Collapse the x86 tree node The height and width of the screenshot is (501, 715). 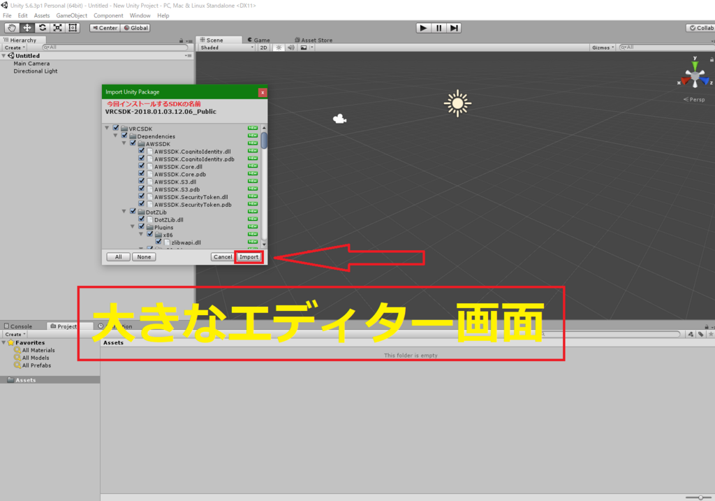pyautogui.click(x=141, y=234)
